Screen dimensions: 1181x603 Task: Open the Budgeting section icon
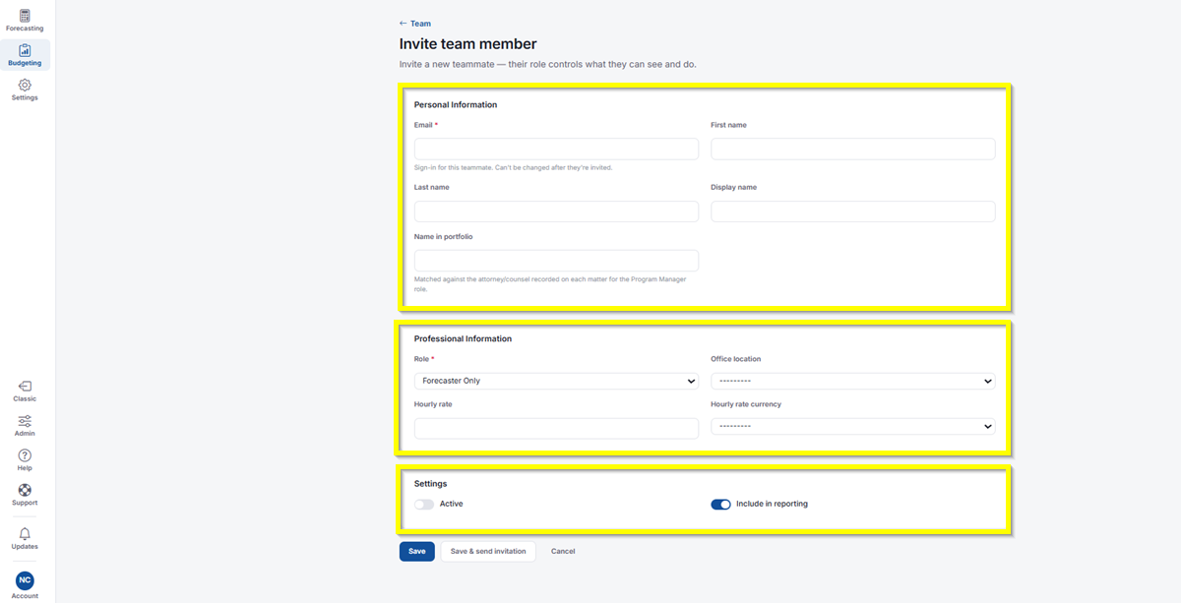coord(25,50)
